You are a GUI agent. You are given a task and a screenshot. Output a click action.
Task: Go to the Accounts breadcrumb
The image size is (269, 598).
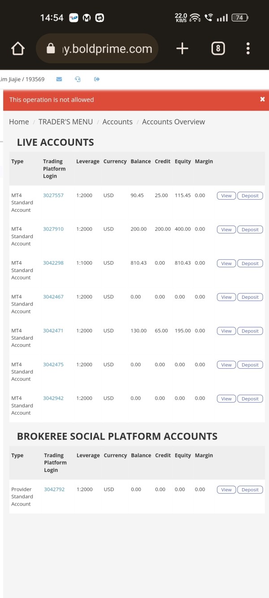(117, 122)
